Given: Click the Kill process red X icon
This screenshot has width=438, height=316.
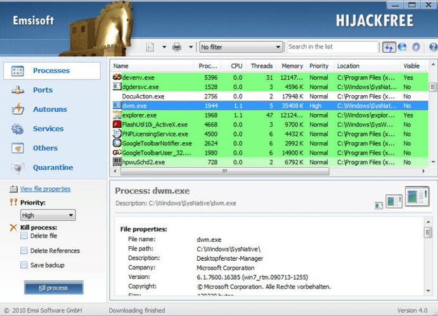Looking at the screenshot, I should [13, 228].
